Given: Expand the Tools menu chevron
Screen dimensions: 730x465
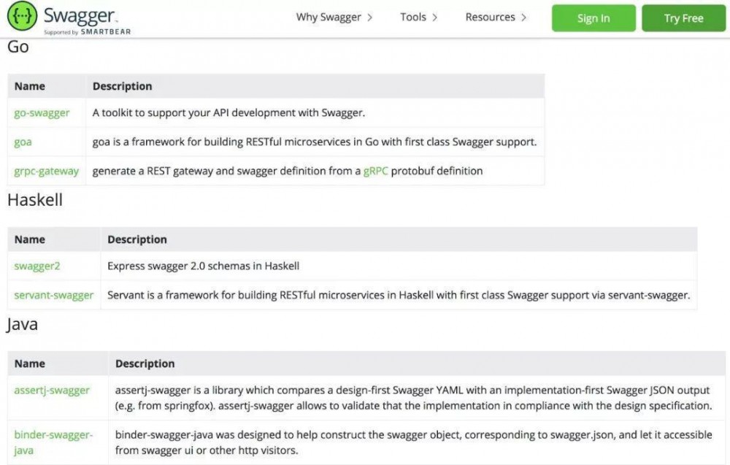Looking at the screenshot, I should [435, 18].
